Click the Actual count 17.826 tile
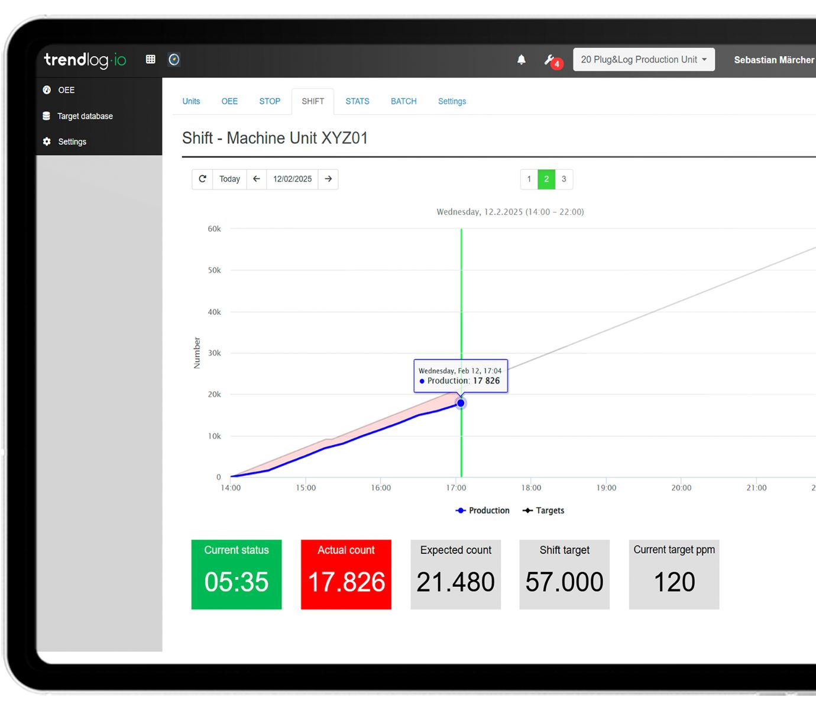816x710 pixels. (x=346, y=575)
